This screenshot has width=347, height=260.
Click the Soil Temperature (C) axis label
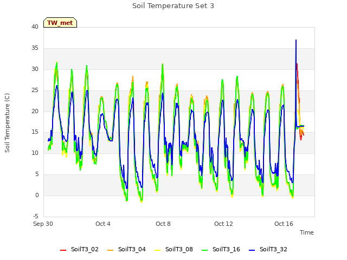[7, 123]
